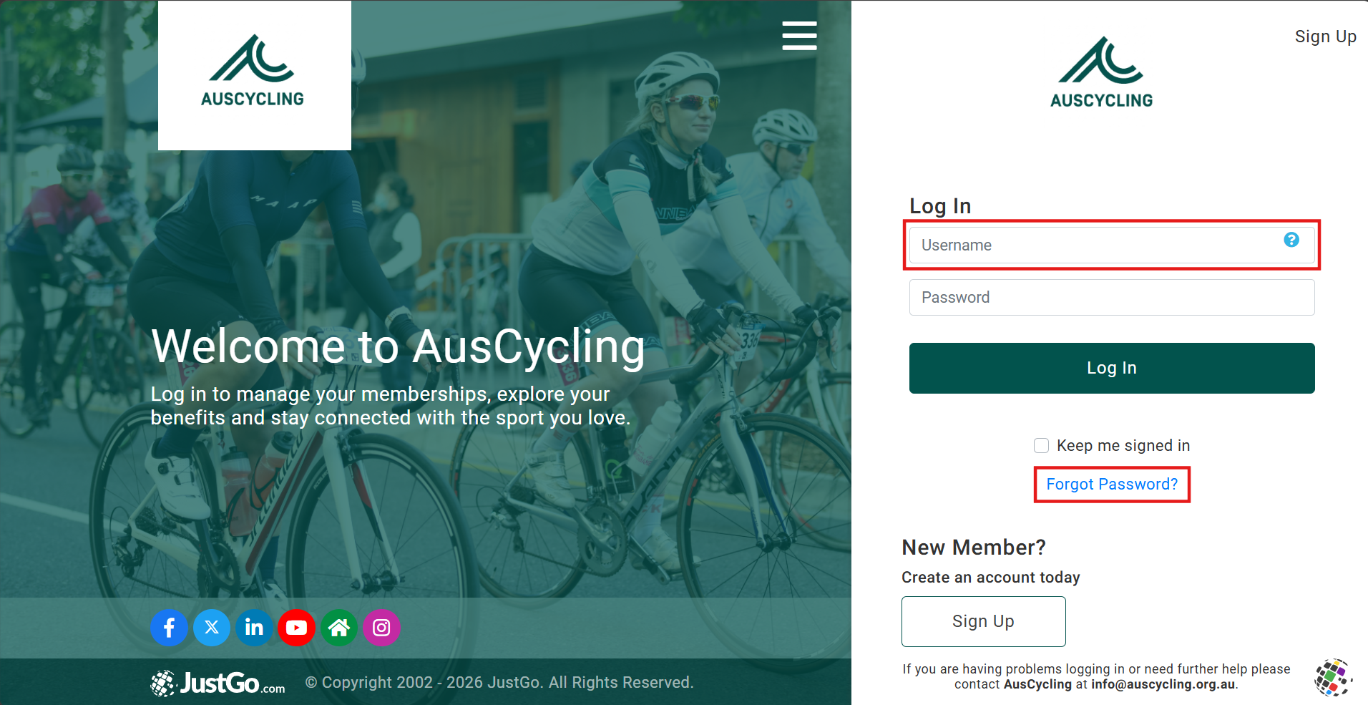Open the hamburger menu icon

point(799,36)
